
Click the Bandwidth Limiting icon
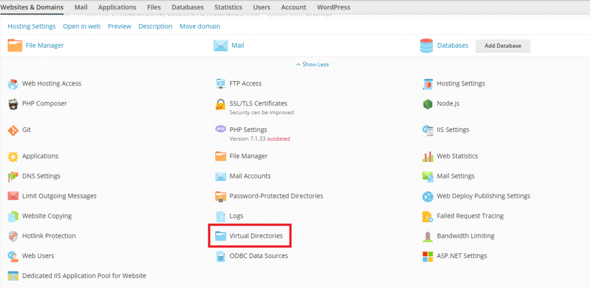[428, 236]
